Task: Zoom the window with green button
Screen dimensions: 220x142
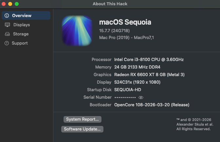Action: [17, 4]
